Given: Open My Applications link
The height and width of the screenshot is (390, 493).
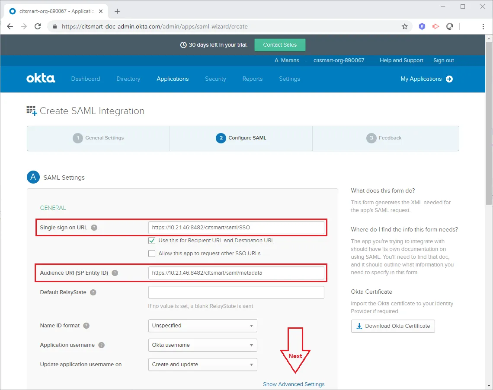Looking at the screenshot, I should (x=421, y=79).
